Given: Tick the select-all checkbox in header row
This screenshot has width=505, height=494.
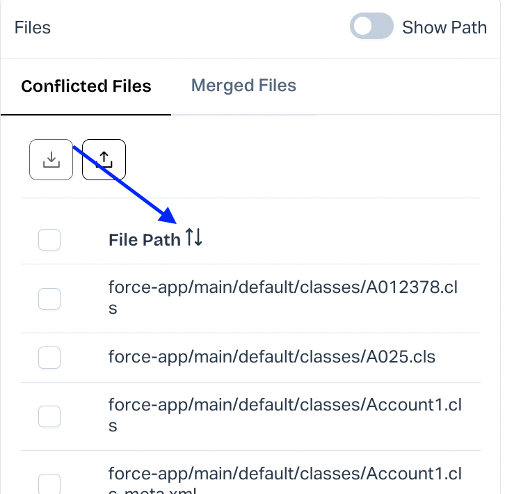Looking at the screenshot, I should tap(49, 240).
